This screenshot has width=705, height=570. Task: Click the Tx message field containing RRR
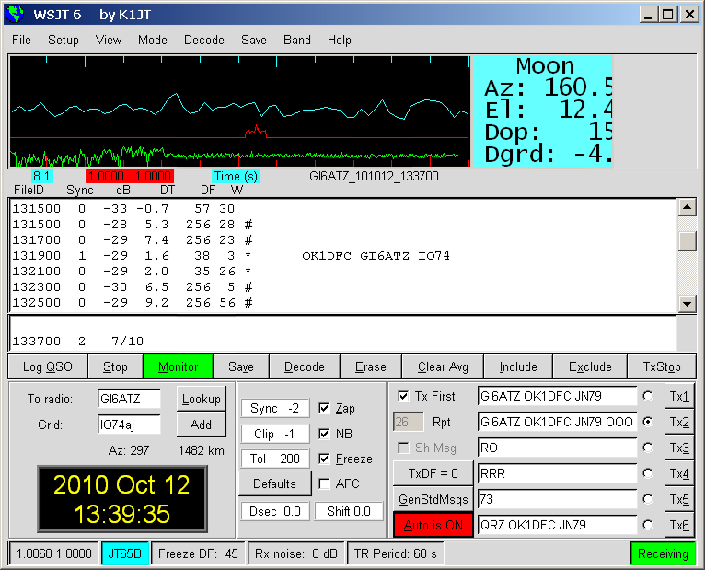coord(557,473)
